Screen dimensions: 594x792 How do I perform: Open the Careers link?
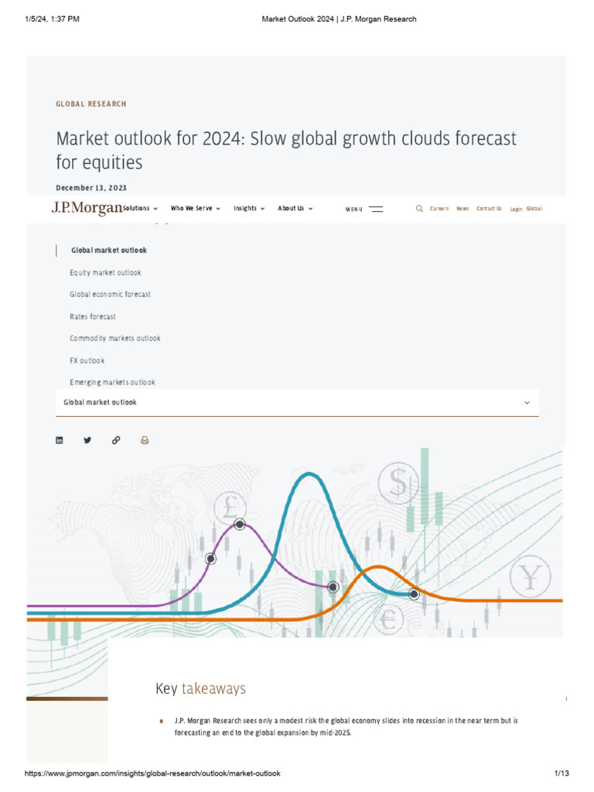pyautogui.click(x=439, y=208)
